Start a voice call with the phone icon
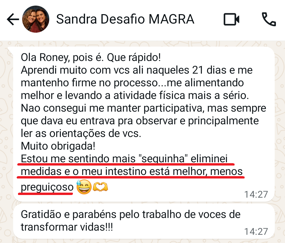Viewport: 285px width, 243px height. coord(269,20)
